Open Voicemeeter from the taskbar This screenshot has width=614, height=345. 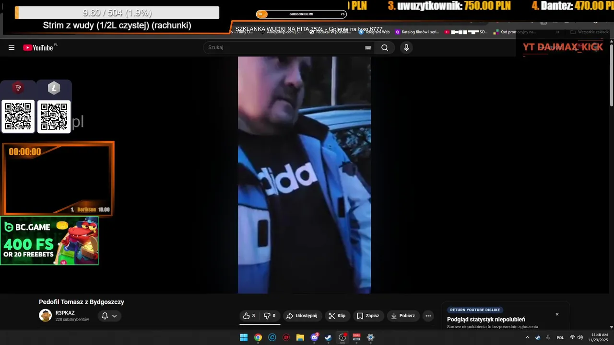(356, 337)
